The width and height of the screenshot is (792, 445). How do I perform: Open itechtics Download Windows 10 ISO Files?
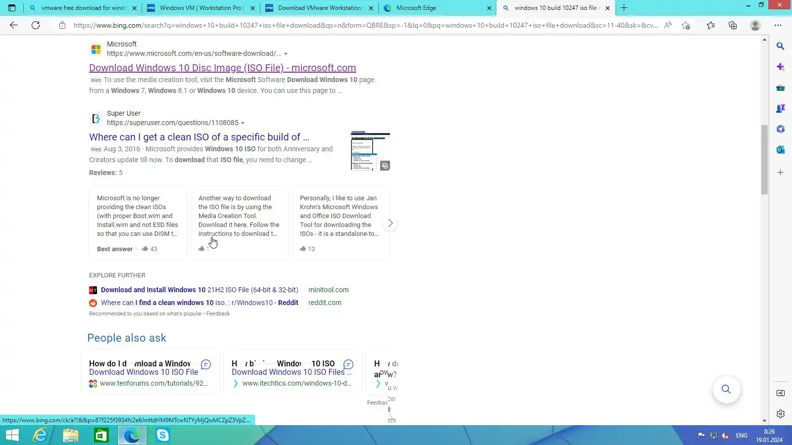[292, 372]
